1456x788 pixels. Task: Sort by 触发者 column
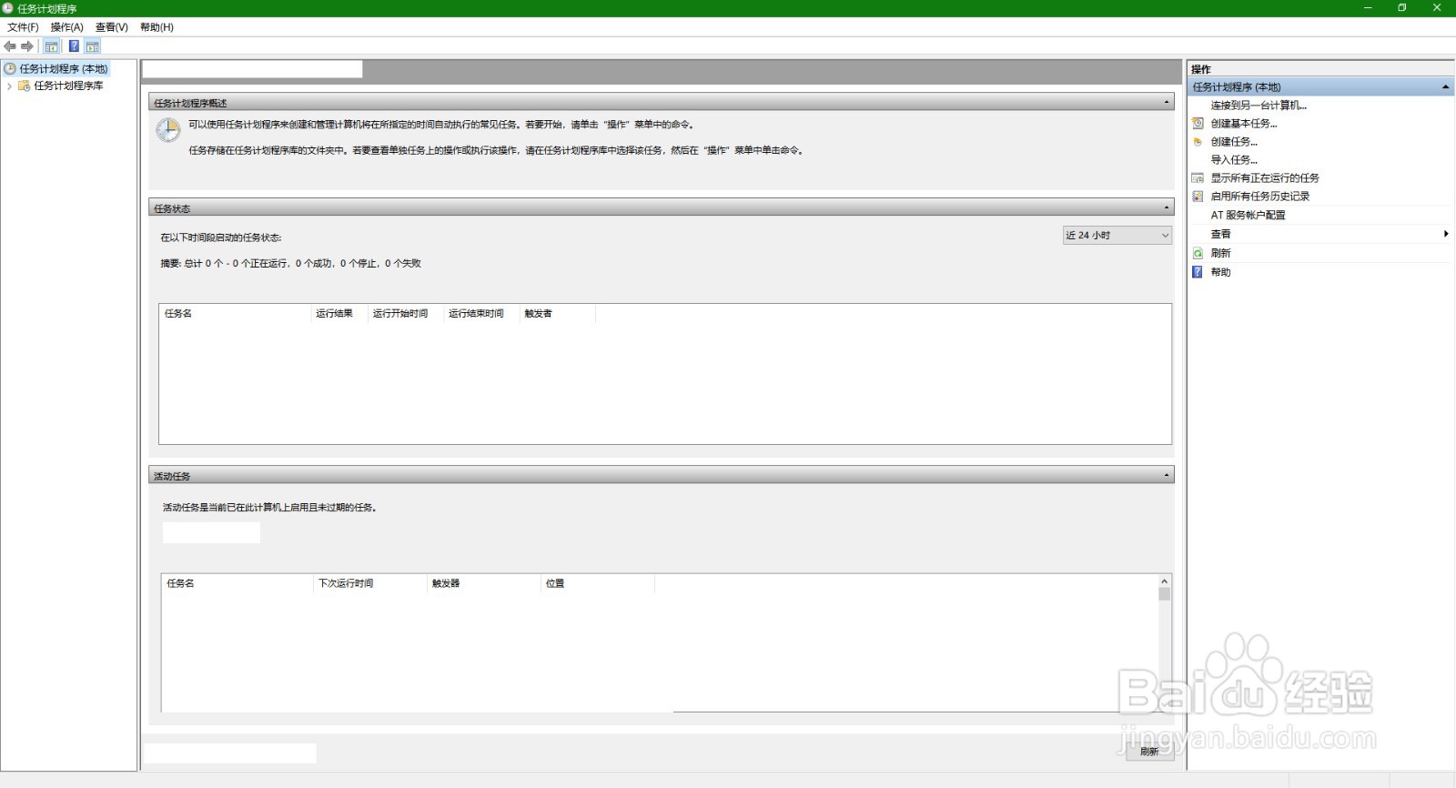click(558, 313)
